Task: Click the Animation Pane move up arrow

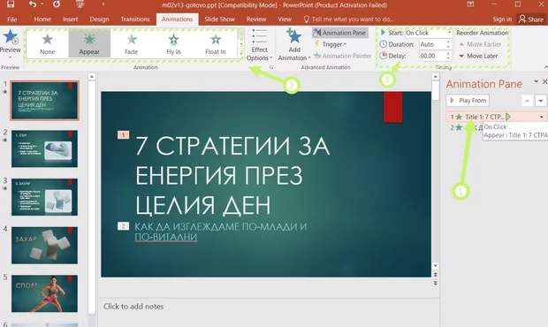Action: (527, 101)
